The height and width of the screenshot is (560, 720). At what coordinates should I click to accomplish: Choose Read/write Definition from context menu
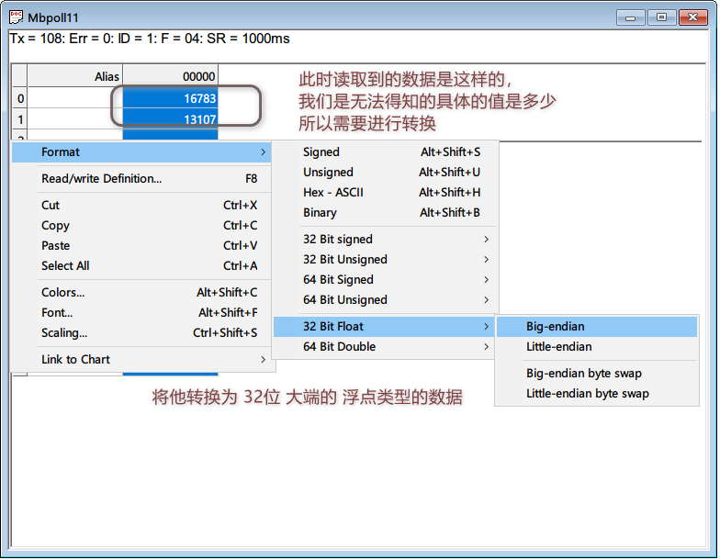tap(141, 178)
